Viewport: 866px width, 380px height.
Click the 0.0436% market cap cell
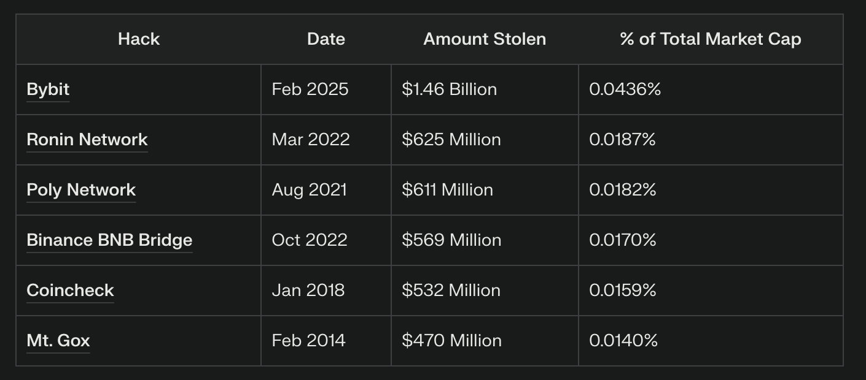(625, 89)
